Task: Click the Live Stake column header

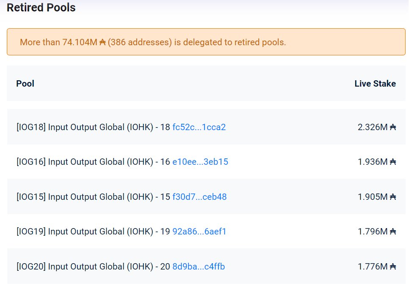Action: (375, 84)
